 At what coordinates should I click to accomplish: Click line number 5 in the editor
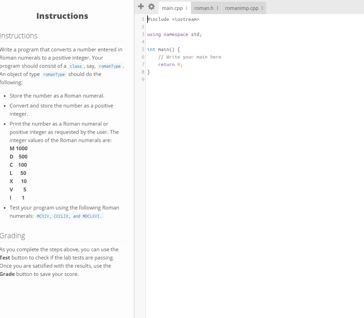143,49
